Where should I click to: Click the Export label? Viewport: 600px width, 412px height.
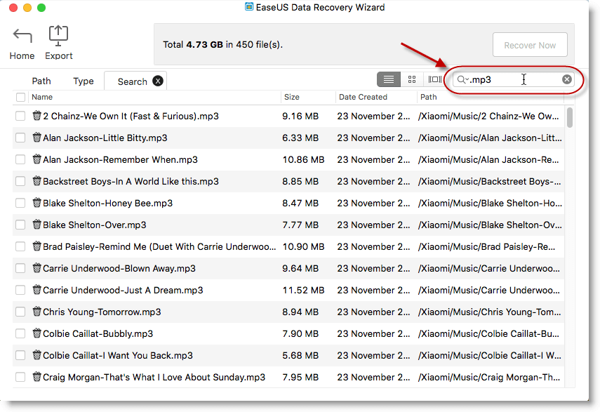point(58,56)
